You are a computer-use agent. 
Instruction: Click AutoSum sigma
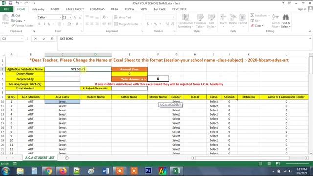[259, 15]
